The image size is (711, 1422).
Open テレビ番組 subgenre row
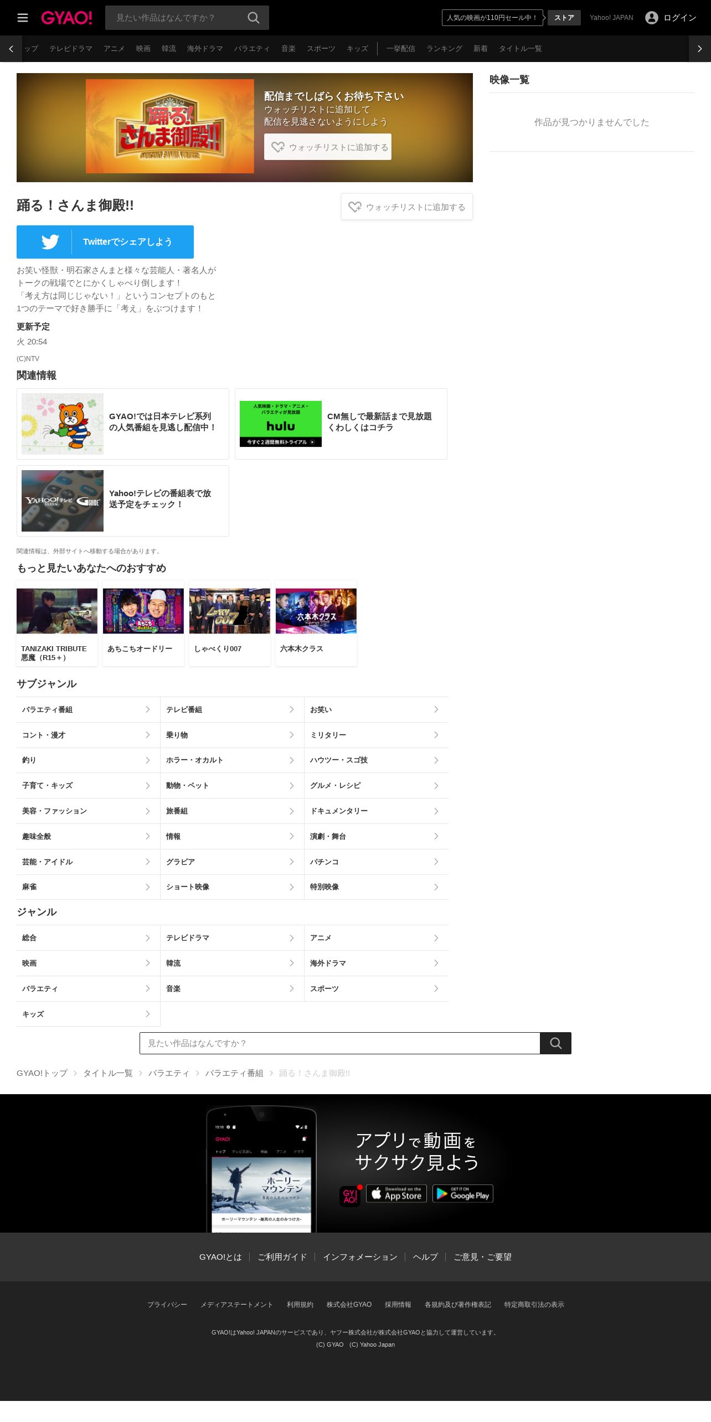coord(232,709)
